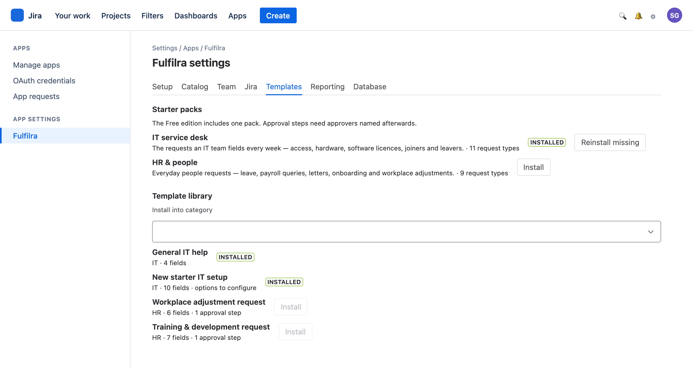Screen dimensions: 693x381
Task: Click the HR & people pack title
Action: point(175,162)
